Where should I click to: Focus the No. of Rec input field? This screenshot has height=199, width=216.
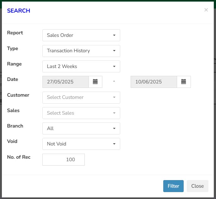[63, 160]
